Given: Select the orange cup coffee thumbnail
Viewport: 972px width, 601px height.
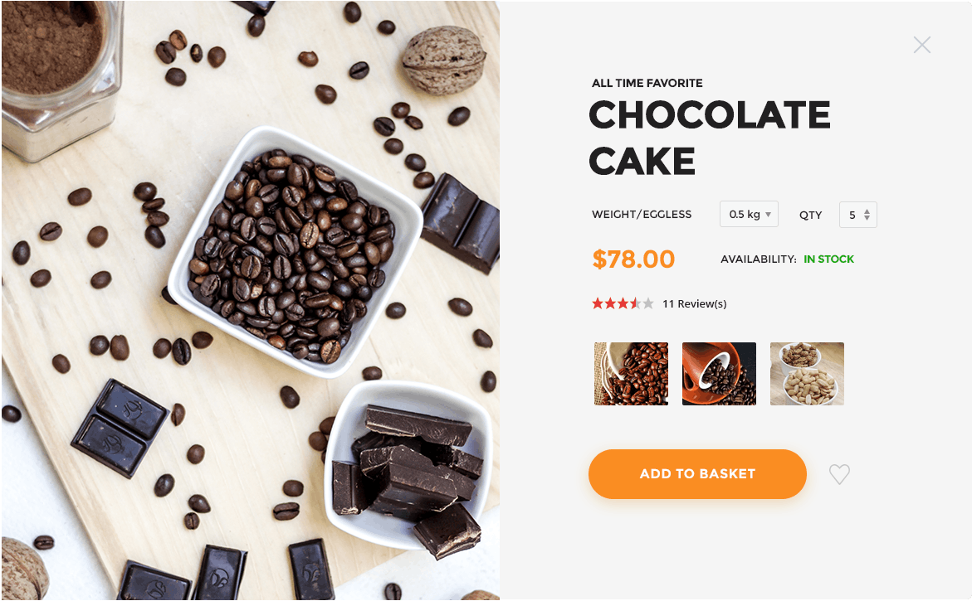Looking at the screenshot, I should click(x=719, y=374).
